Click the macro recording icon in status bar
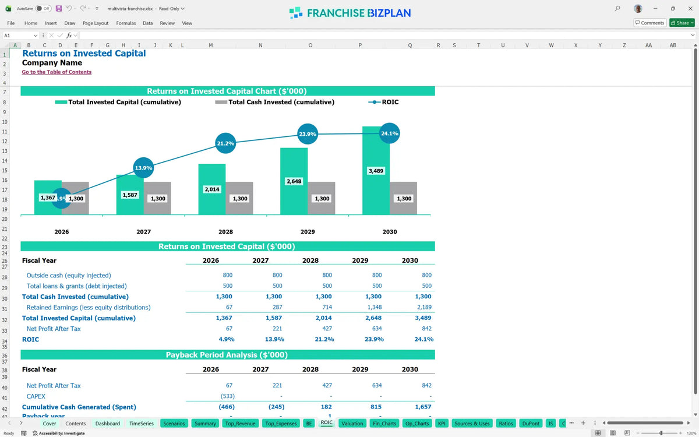The width and height of the screenshot is (699, 437). [23, 433]
